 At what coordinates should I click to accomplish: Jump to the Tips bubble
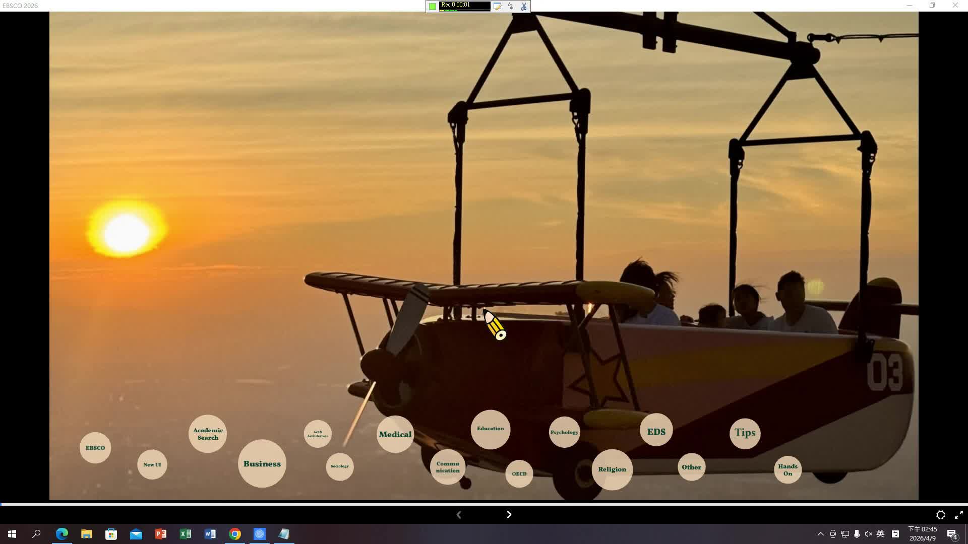click(x=745, y=433)
